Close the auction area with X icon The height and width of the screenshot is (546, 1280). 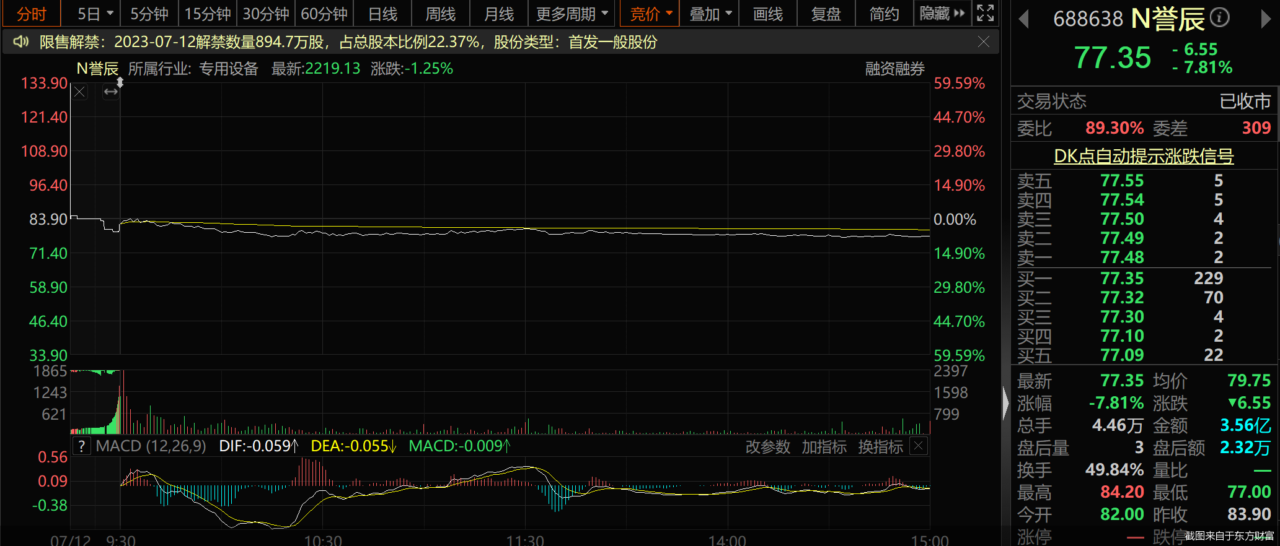pyautogui.click(x=80, y=92)
